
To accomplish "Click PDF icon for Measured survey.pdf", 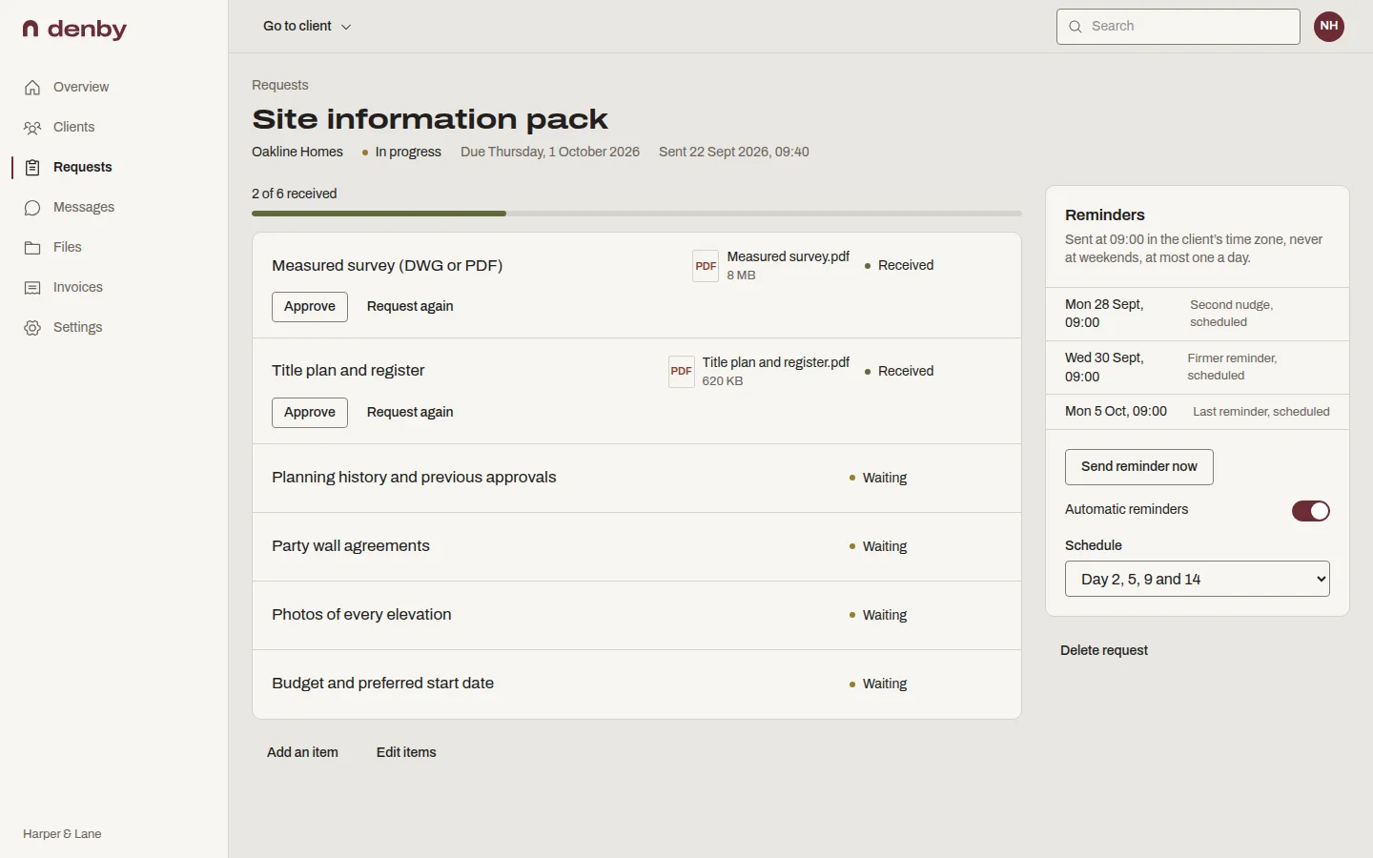I will [x=706, y=266].
